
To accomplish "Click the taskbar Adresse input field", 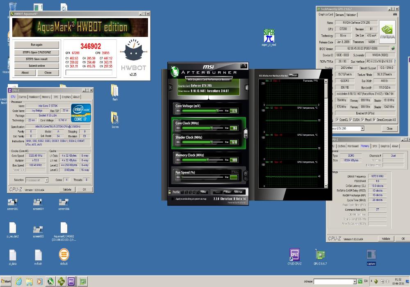I will pyautogui.click(x=333, y=282).
